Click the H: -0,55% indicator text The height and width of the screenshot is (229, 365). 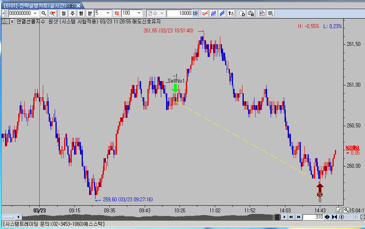pos(308,26)
